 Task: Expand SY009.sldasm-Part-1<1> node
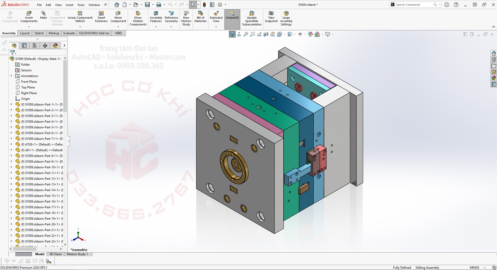click(11, 105)
